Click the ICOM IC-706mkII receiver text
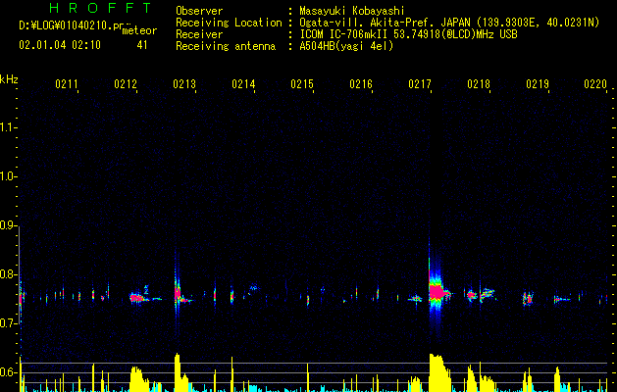 408,34
